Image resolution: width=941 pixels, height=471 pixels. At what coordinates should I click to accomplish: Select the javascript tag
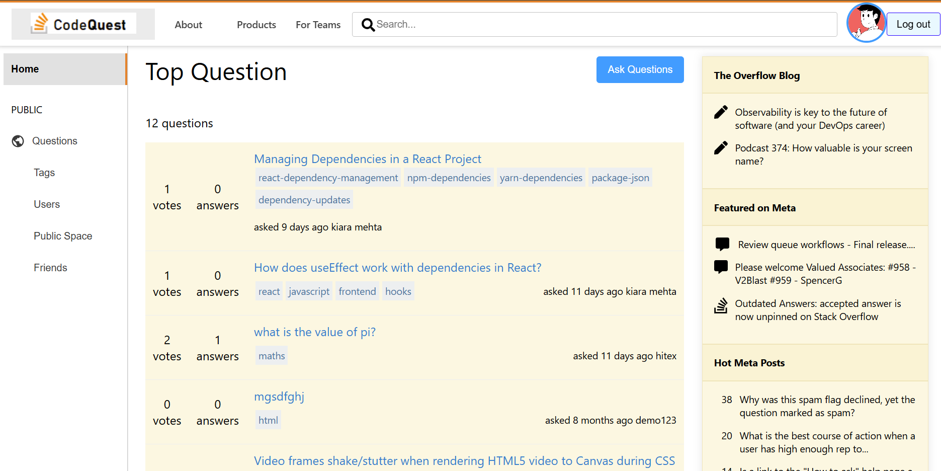(309, 291)
